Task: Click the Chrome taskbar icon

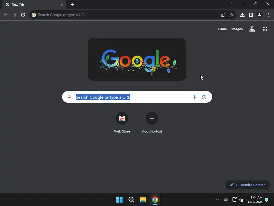Action: (155, 200)
